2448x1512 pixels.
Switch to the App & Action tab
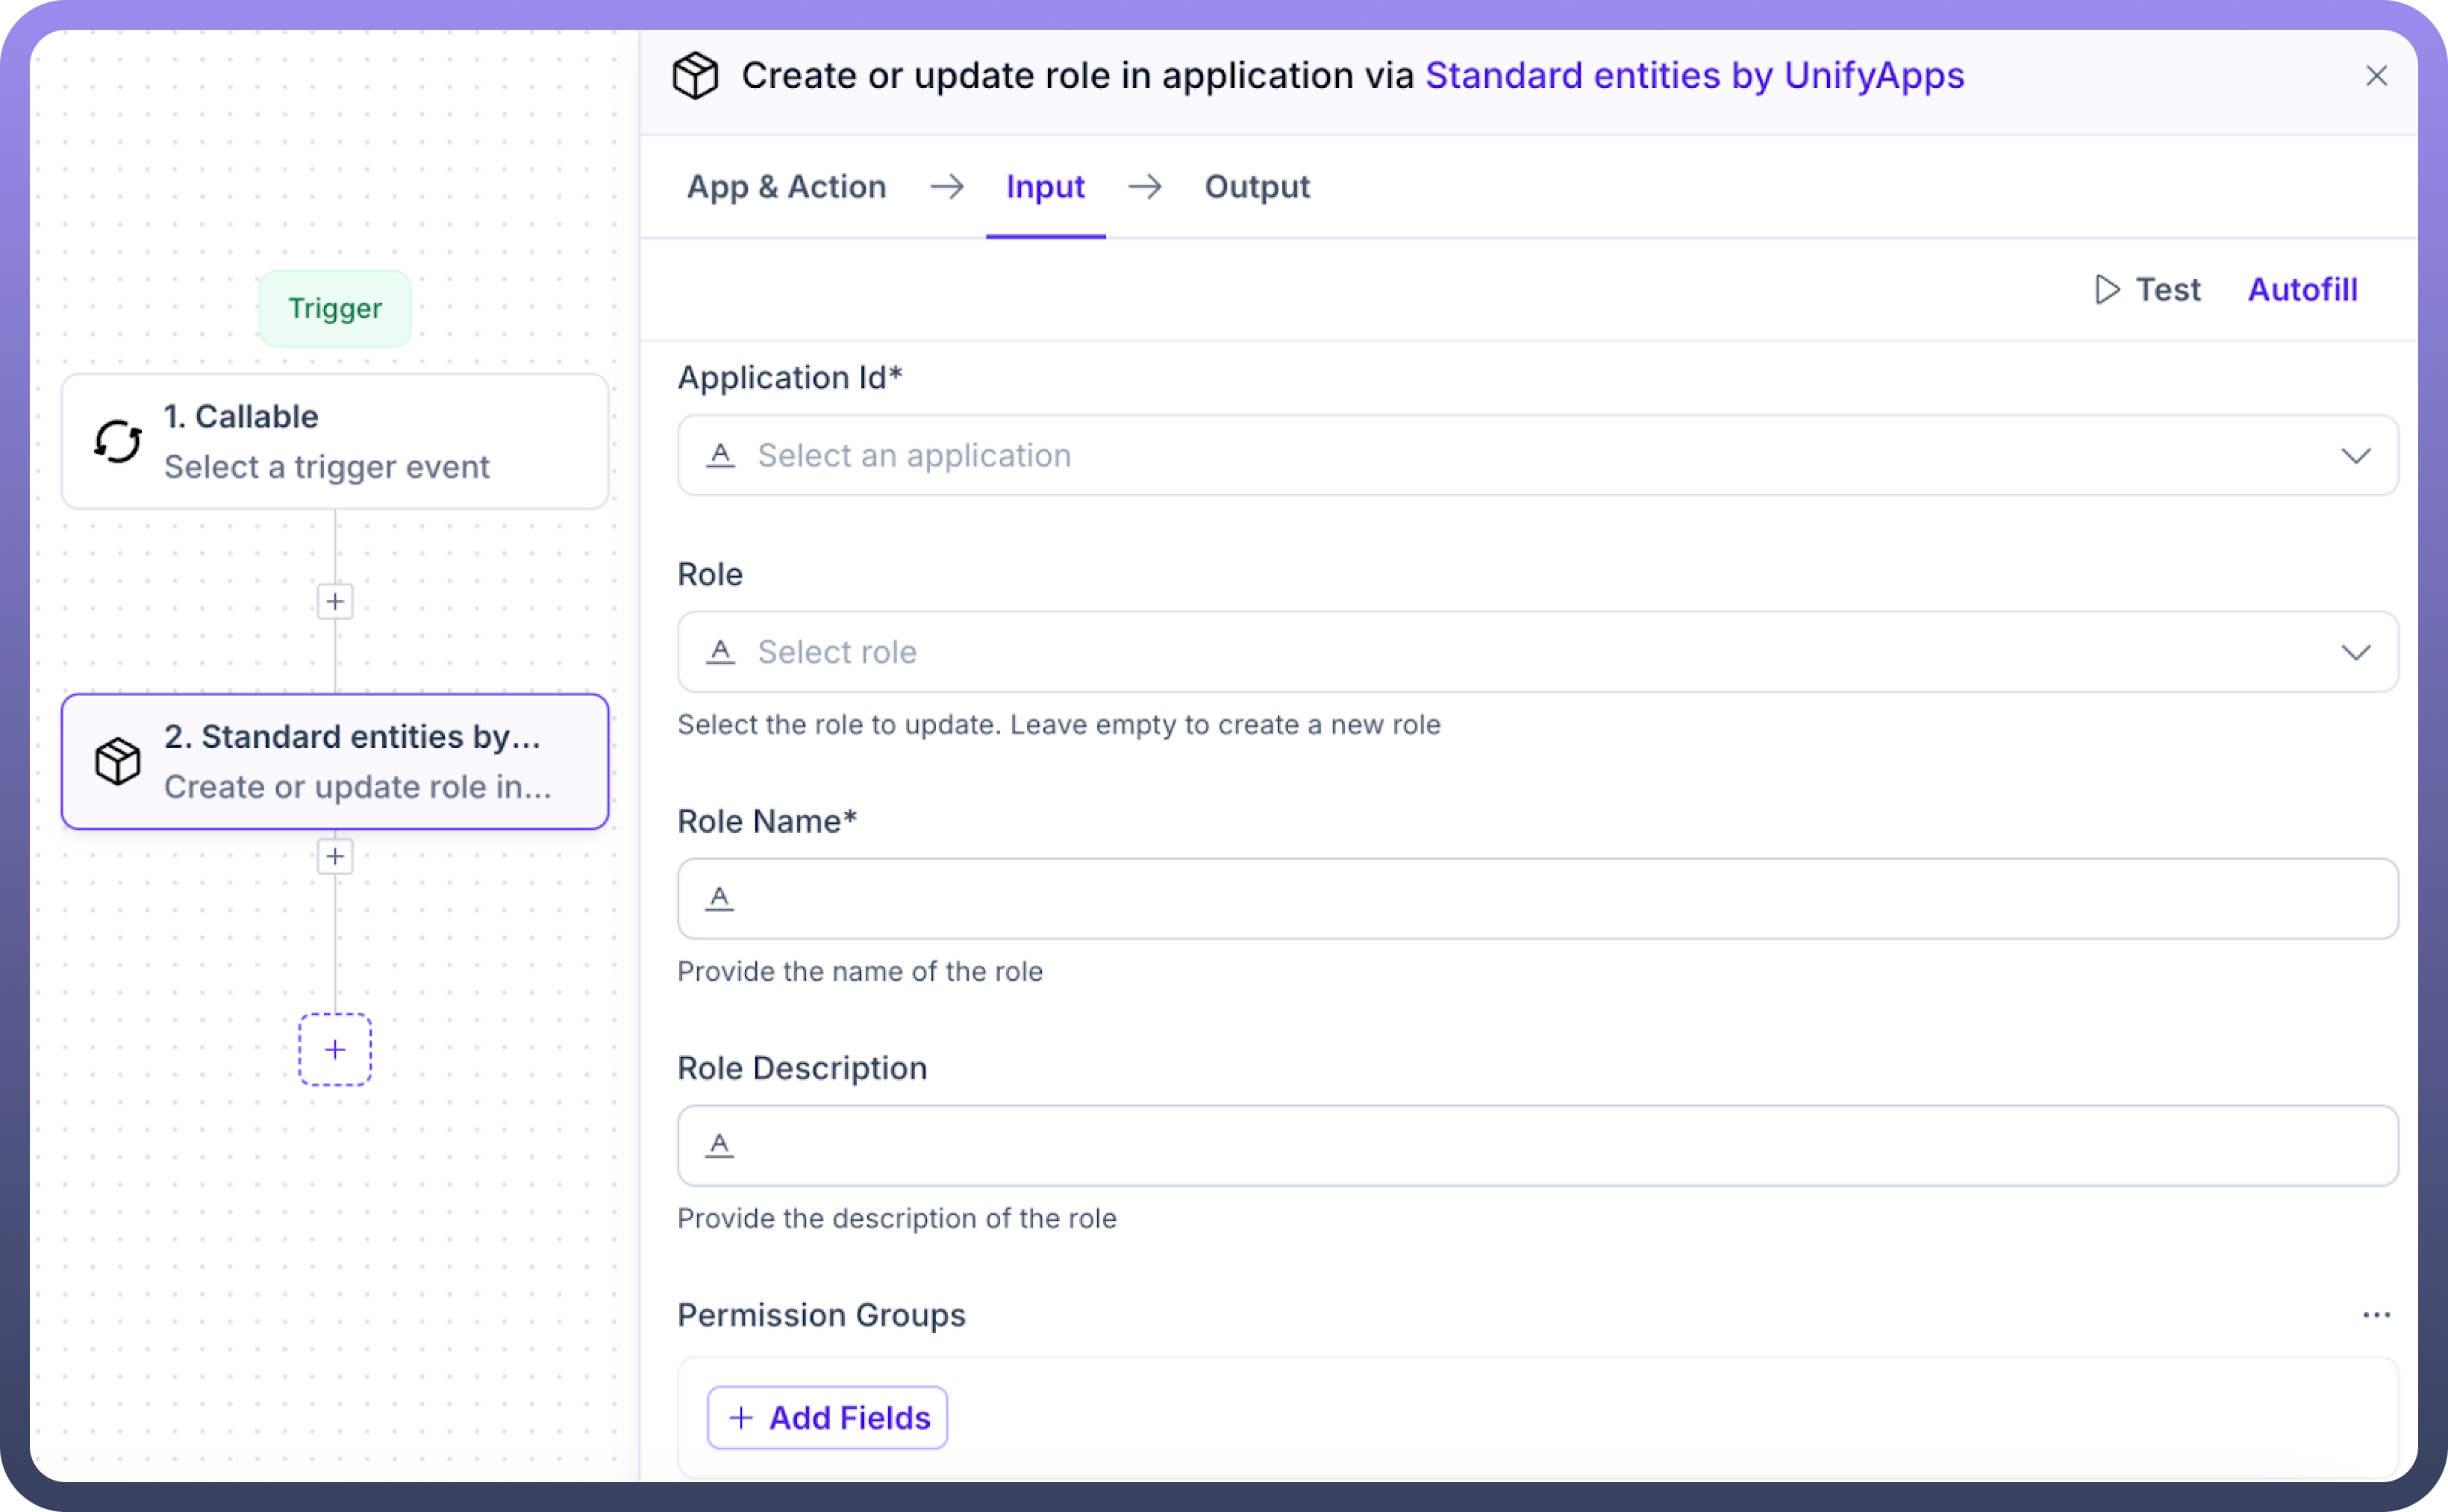tap(786, 187)
